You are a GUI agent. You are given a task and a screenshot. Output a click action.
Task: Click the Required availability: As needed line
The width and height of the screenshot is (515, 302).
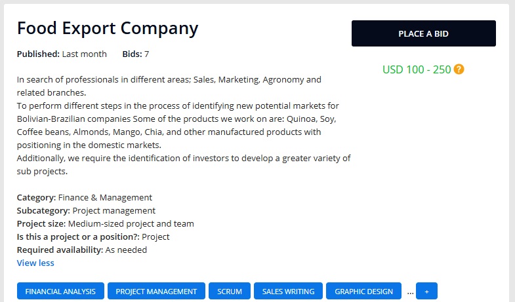82,250
